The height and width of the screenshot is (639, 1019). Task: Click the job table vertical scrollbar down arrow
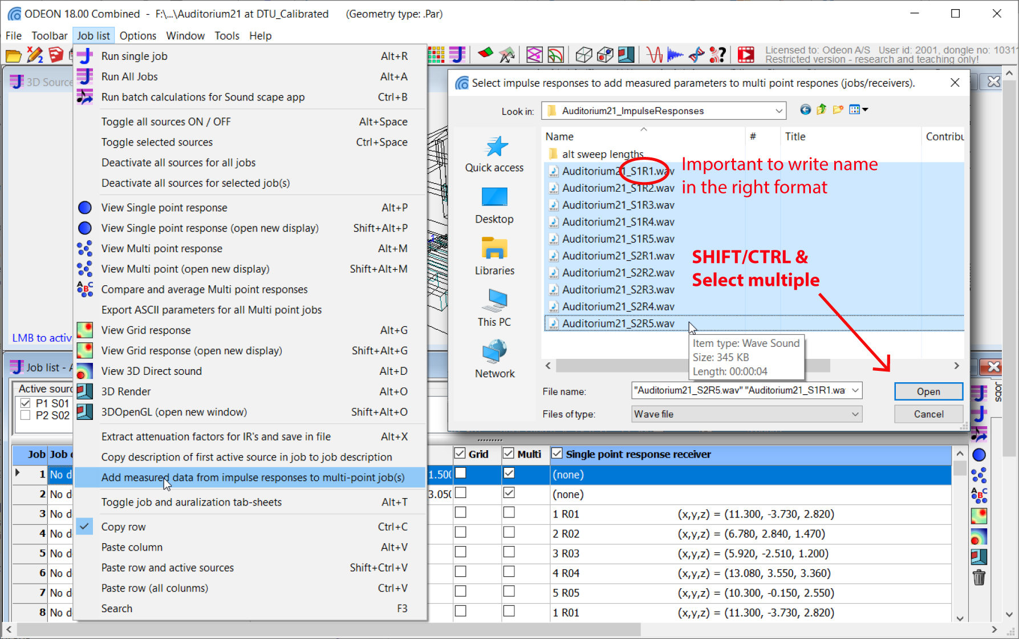click(x=960, y=618)
